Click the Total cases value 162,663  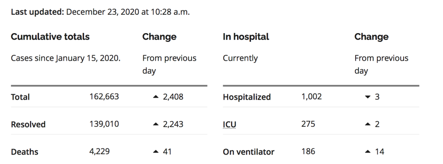click(104, 96)
